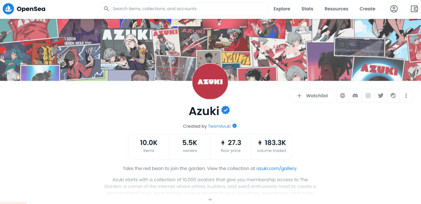Click the activity chart icon beside Twitter
The height and width of the screenshot is (204, 421).
[x=393, y=96]
